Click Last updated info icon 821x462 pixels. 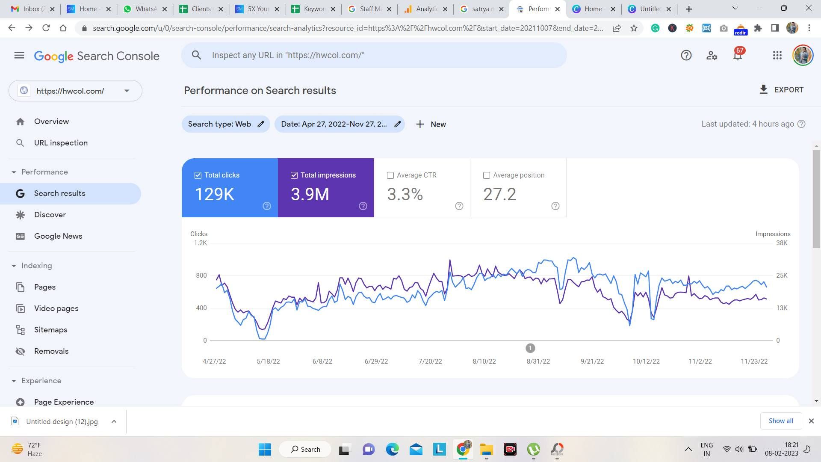click(x=802, y=124)
